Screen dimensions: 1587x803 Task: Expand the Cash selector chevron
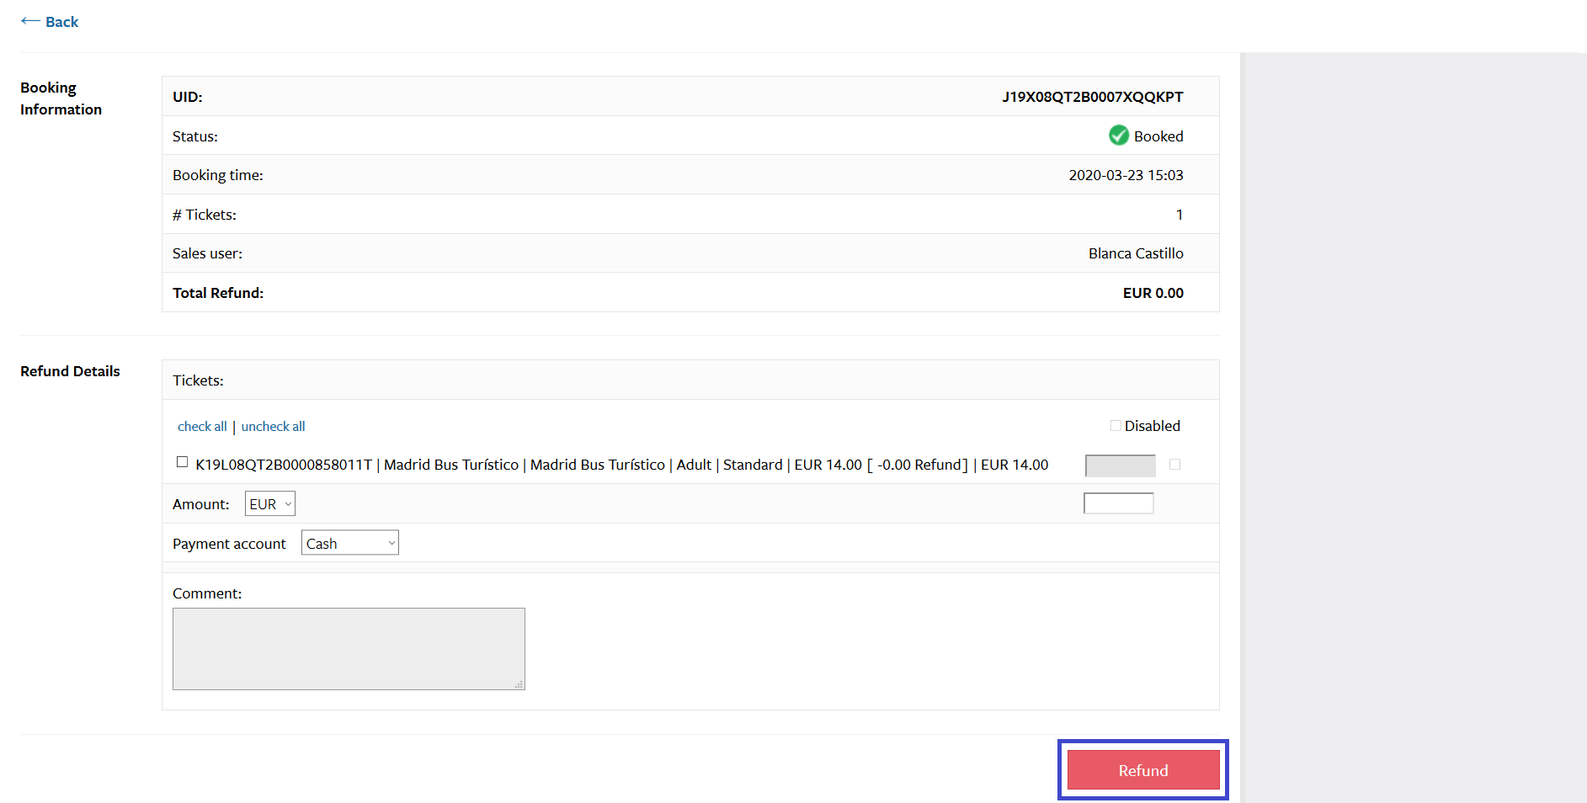(x=391, y=542)
